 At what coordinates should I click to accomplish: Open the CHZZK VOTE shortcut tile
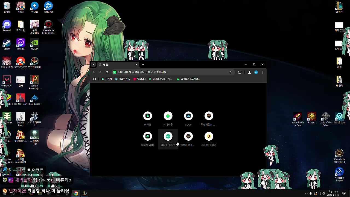tap(148, 139)
